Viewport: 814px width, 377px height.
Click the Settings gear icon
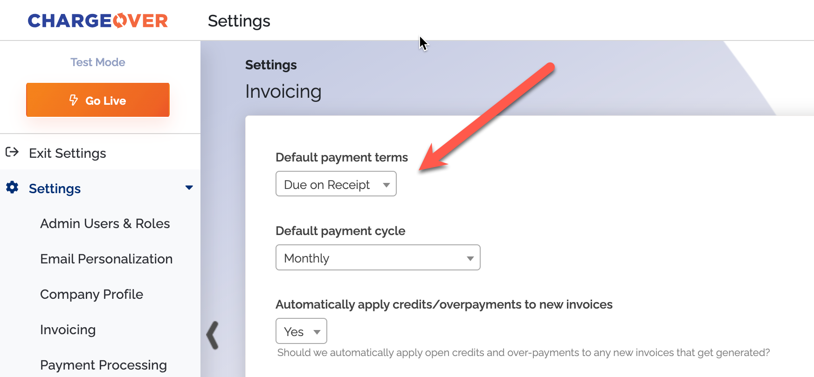[12, 188]
